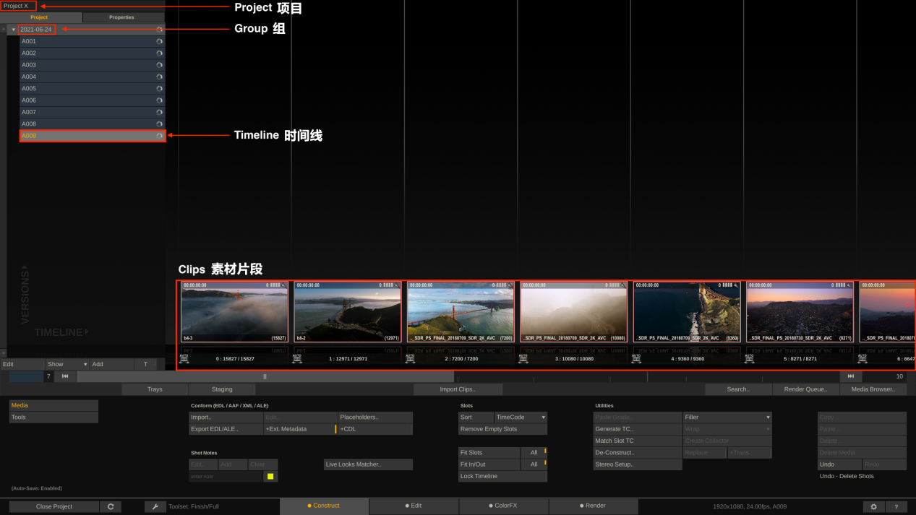Select the Tools menu item

click(x=53, y=417)
